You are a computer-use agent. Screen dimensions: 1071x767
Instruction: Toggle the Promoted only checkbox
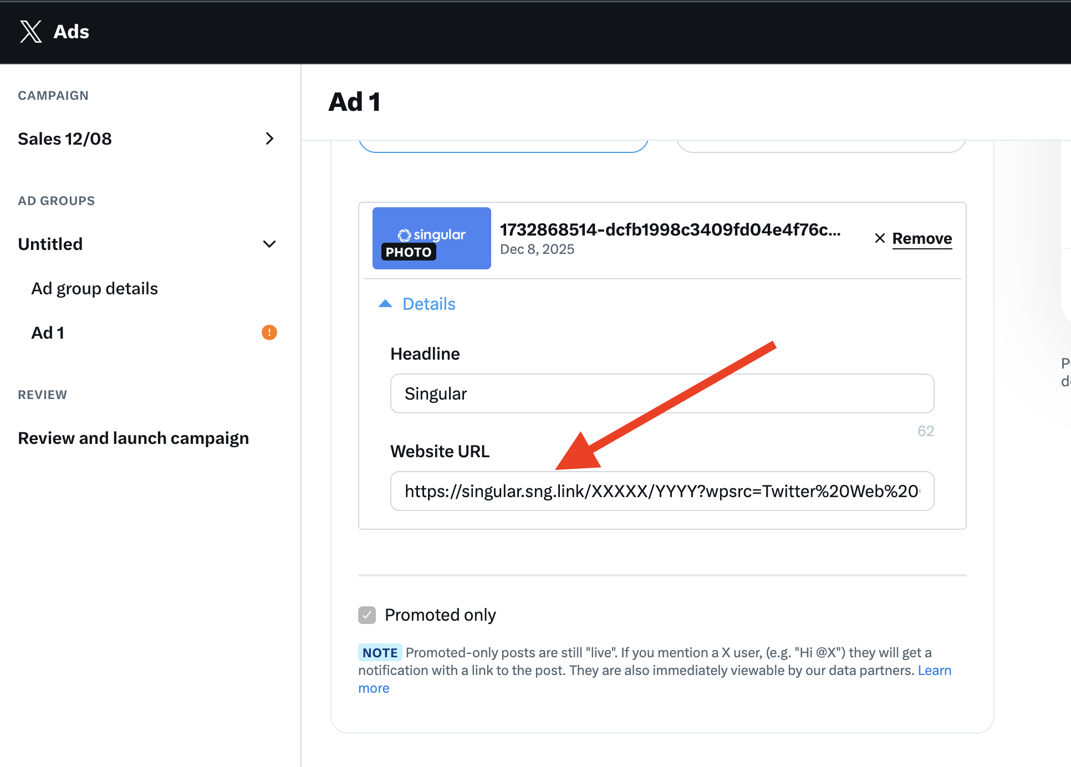[x=367, y=615]
